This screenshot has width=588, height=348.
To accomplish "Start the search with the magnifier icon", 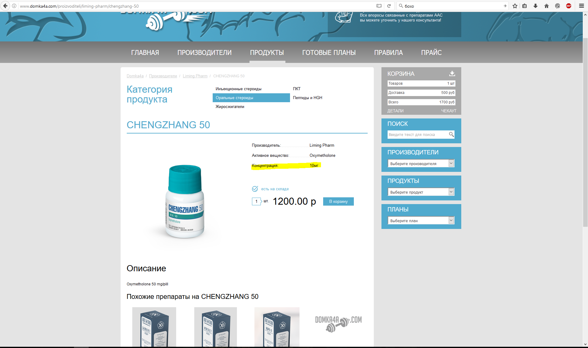I will pos(451,134).
